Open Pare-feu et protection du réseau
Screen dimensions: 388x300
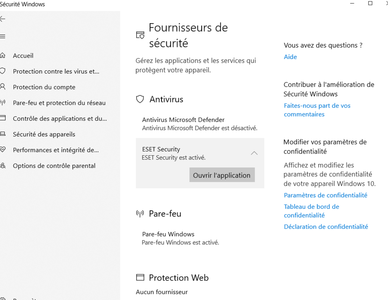tap(59, 103)
